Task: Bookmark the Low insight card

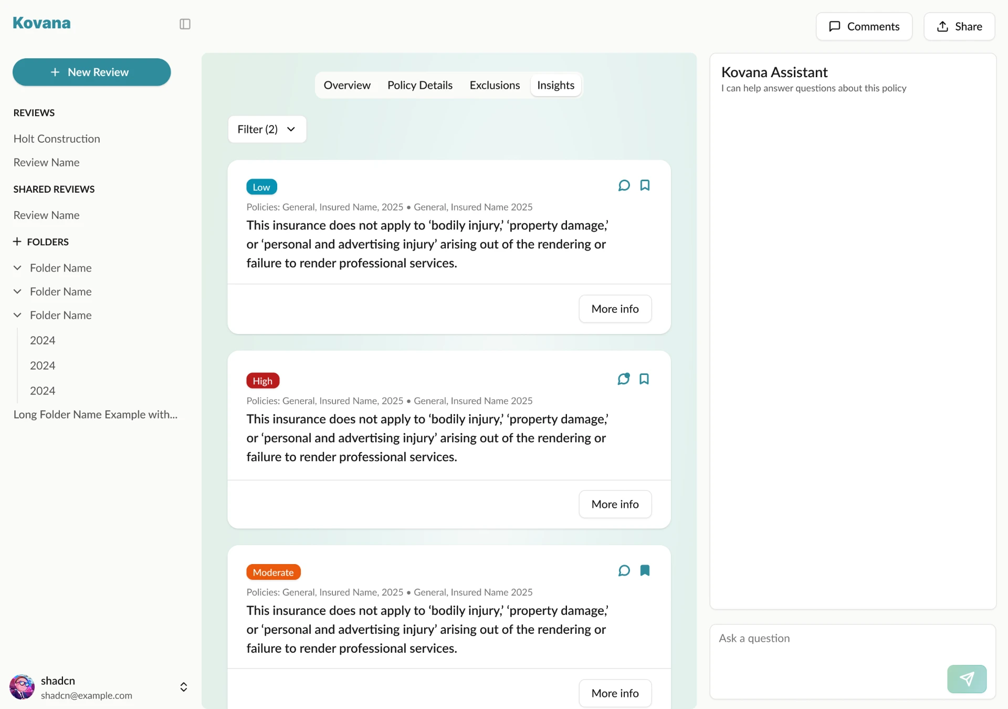Action: (645, 185)
